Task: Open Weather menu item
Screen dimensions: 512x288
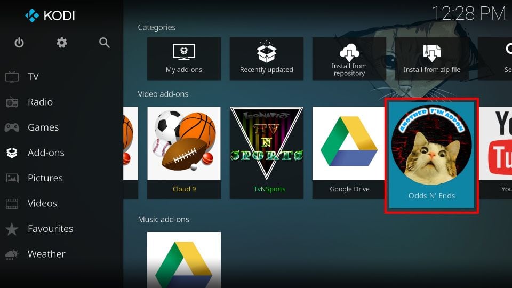Action: [61, 254]
